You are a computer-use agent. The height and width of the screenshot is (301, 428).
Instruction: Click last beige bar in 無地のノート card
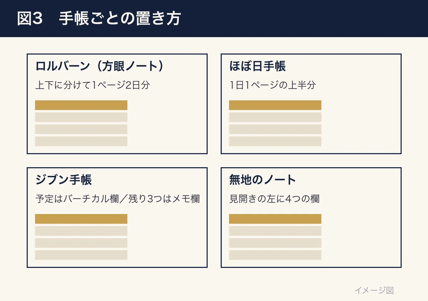(275, 255)
